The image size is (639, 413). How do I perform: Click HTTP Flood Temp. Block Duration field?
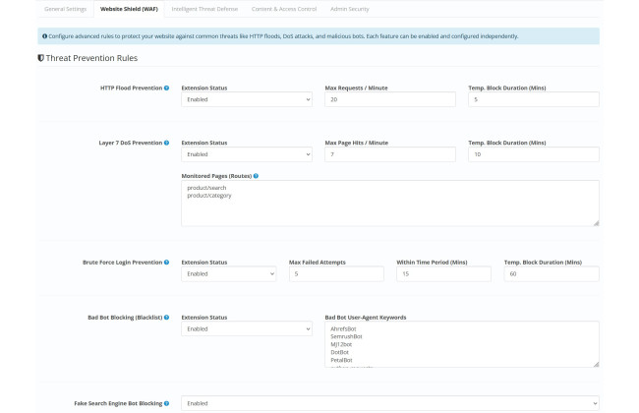[x=534, y=99]
